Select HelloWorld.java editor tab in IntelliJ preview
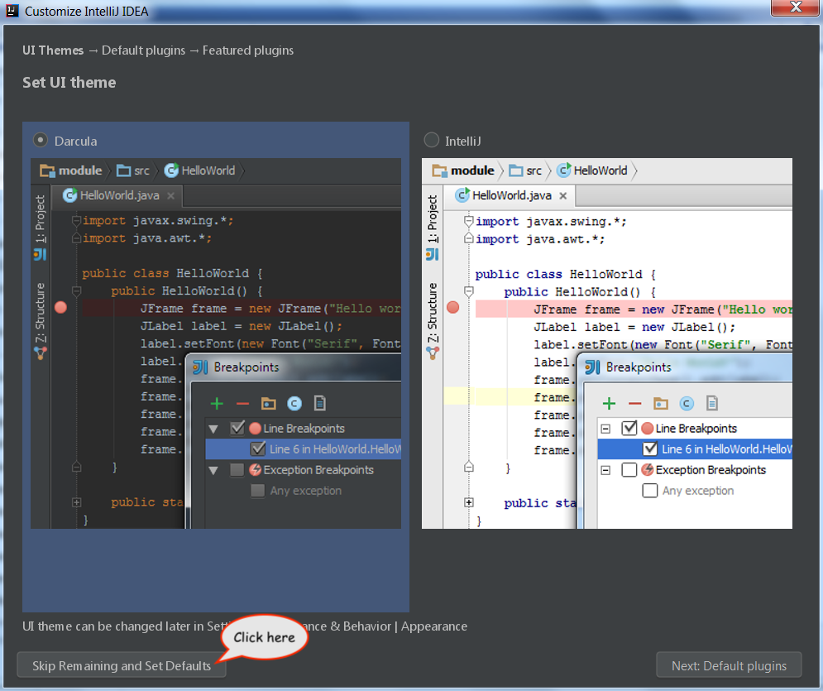Image resolution: width=823 pixels, height=691 pixels. click(510, 196)
